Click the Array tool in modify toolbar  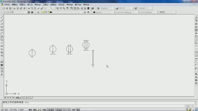click(x=196, y=30)
